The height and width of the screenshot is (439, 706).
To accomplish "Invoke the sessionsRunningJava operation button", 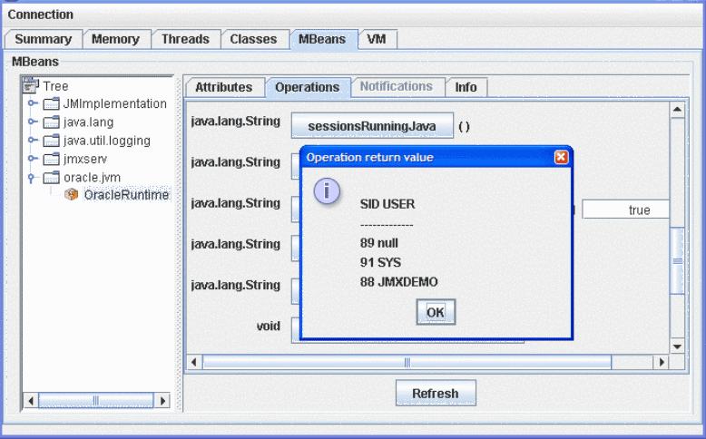I will pyautogui.click(x=372, y=125).
